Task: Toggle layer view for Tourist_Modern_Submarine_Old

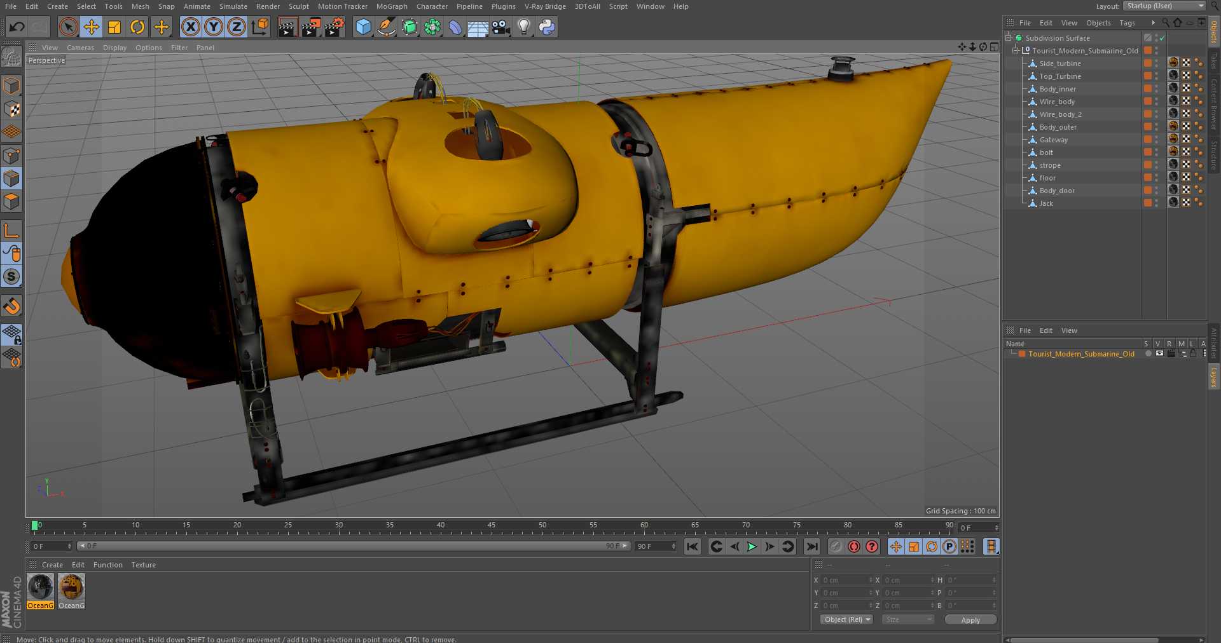Action: click(1160, 354)
